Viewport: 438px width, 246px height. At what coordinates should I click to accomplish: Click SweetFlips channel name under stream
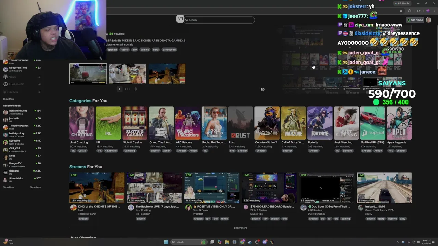257,214
